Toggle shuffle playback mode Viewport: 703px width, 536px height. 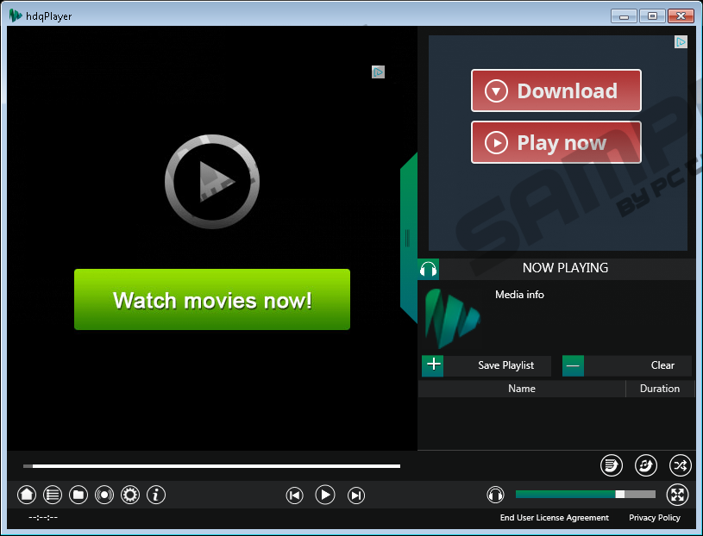click(x=680, y=465)
